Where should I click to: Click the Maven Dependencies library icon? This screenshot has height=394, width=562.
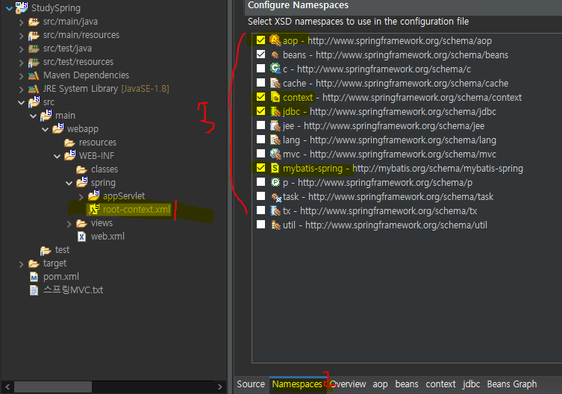pyautogui.click(x=34, y=75)
